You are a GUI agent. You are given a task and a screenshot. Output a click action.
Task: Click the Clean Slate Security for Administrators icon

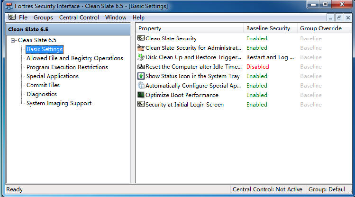click(141, 48)
